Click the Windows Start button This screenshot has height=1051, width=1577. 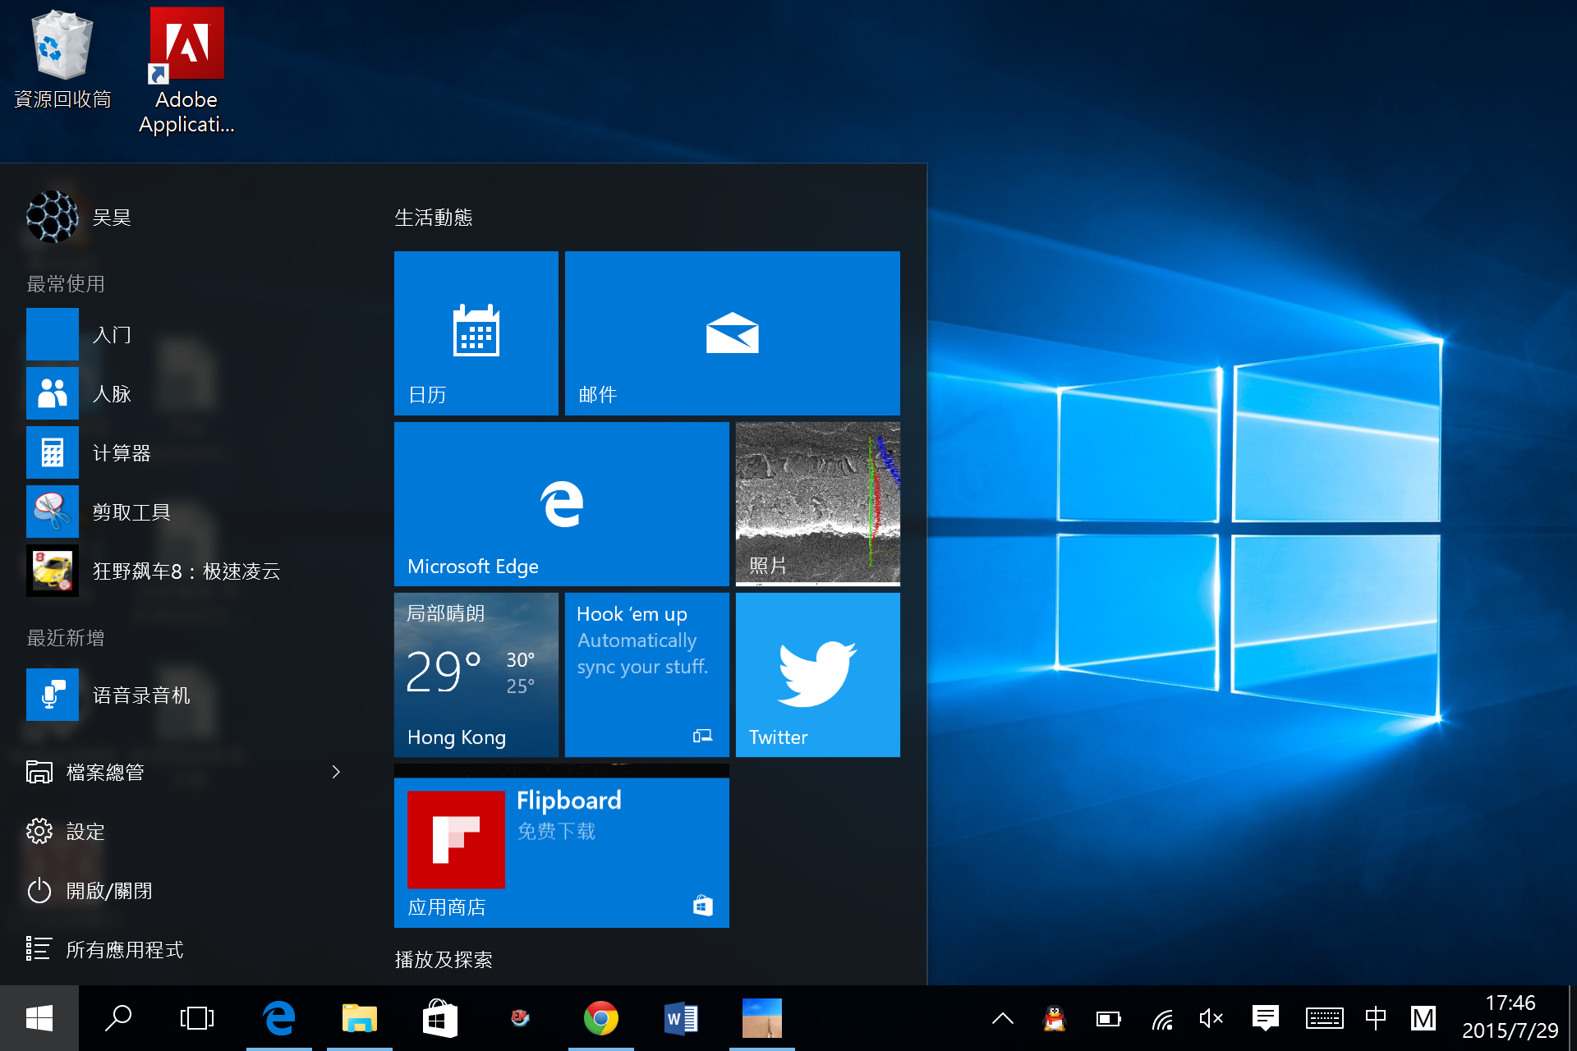point(39,1018)
